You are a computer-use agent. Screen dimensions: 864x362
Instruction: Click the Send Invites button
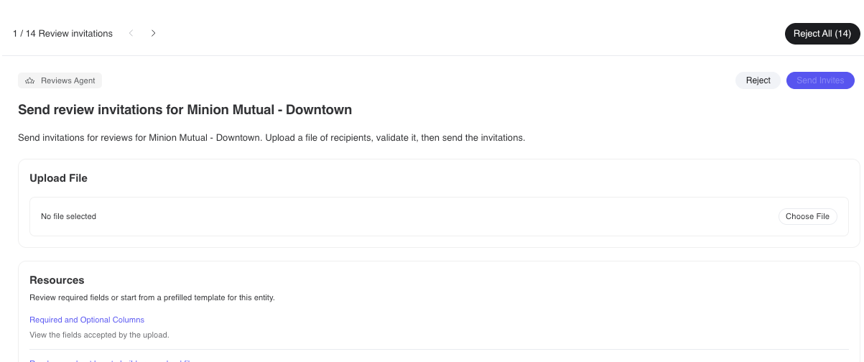click(x=820, y=80)
